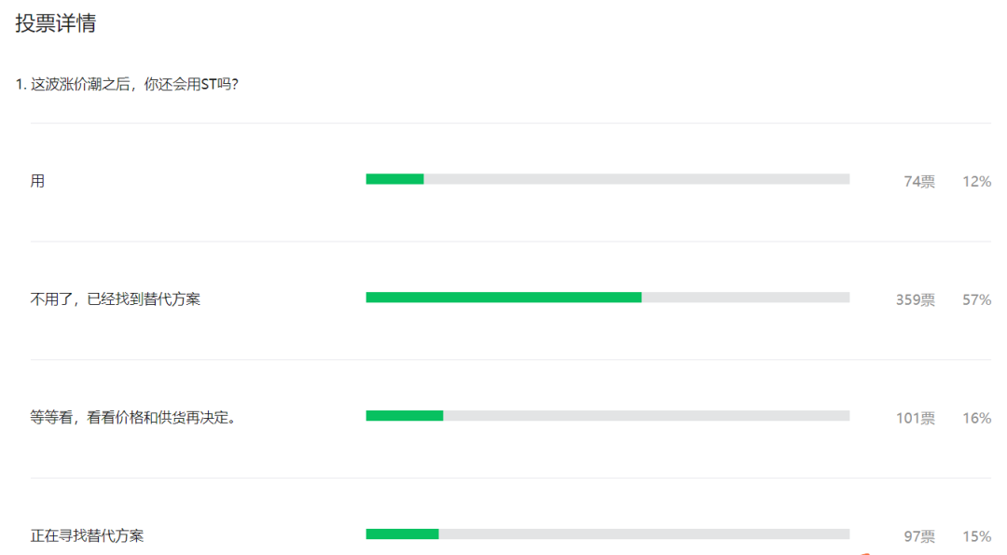Click the green bar for 正在寻找替代方案
1007x555 pixels.
pyautogui.click(x=402, y=534)
